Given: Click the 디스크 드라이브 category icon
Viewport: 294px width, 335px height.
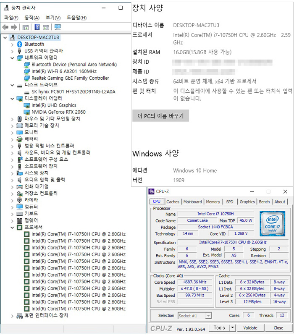Looking at the screenshot, I should click(x=20, y=86).
